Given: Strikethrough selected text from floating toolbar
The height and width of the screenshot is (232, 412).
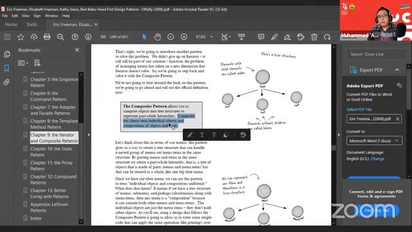Looking at the screenshot, I should pyautogui.click(x=214, y=135).
